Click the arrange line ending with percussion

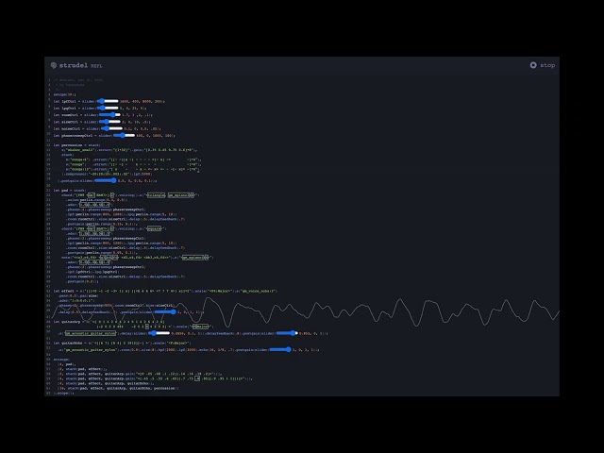(118, 388)
